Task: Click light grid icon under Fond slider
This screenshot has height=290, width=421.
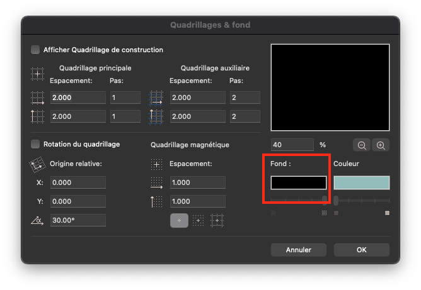Action: (273, 213)
